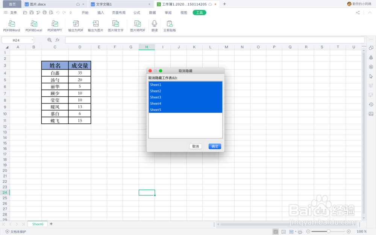Click zoom out minus icon
The width and height of the screenshot is (376, 235).
coord(308,231)
